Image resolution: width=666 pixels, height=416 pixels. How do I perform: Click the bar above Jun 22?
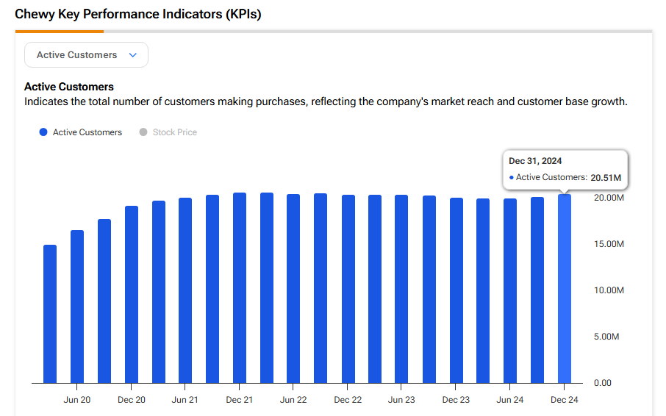tap(293, 289)
